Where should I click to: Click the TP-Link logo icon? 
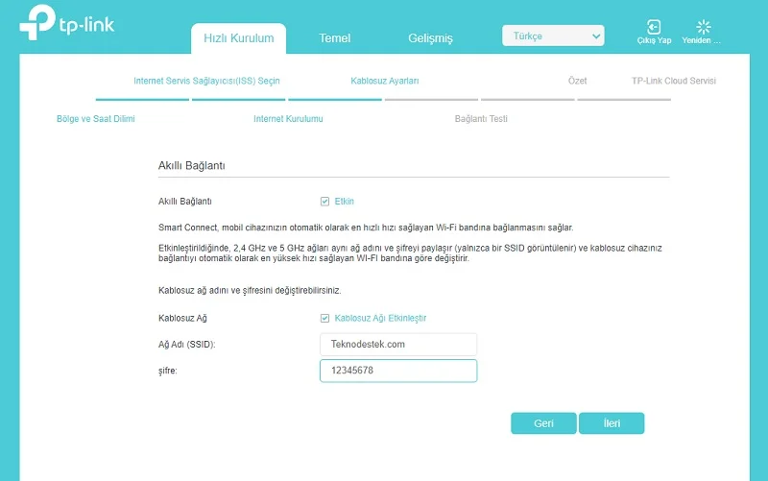[x=37, y=24]
